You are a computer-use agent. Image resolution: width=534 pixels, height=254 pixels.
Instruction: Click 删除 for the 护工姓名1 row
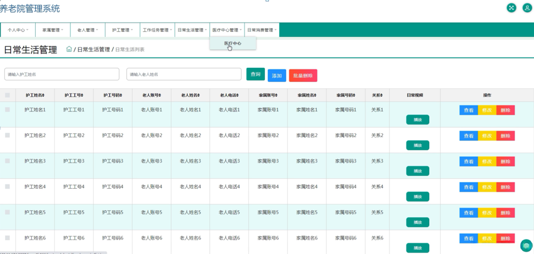click(x=505, y=110)
